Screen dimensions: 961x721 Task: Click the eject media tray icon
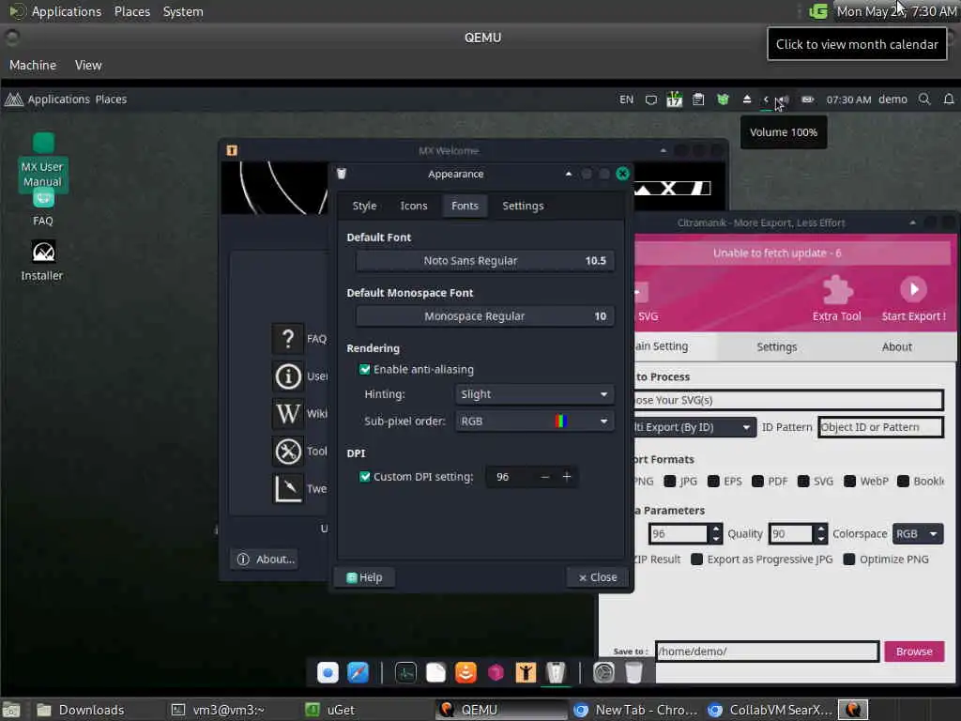click(x=746, y=100)
